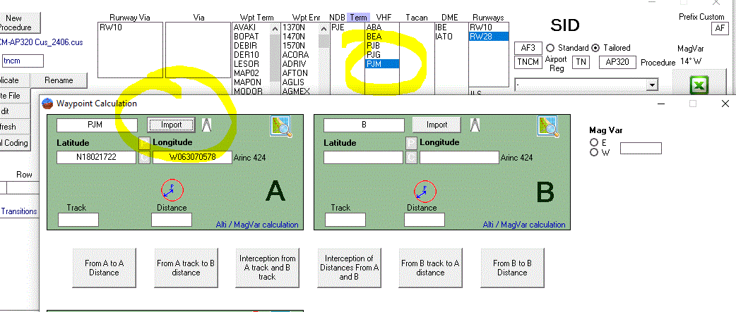Click From A track to B distance
The image size is (736, 312).
pos(186,268)
